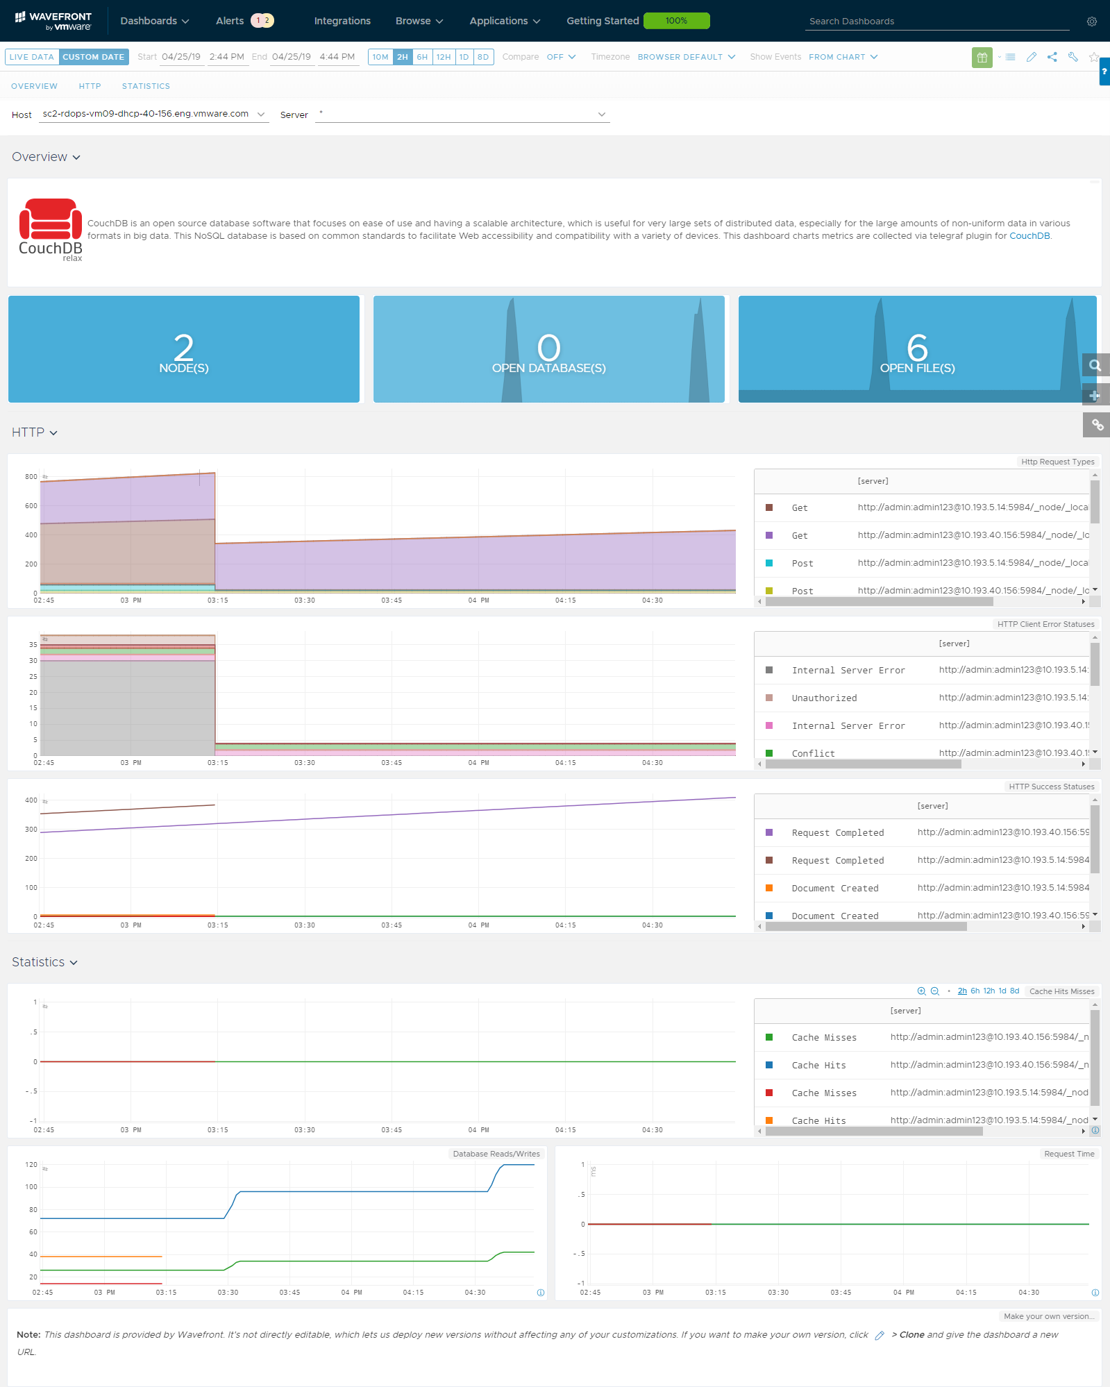1110x1387 pixels.
Task: Click info icon on Database Reads/Writes chart
Action: click(x=541, y=1293)
